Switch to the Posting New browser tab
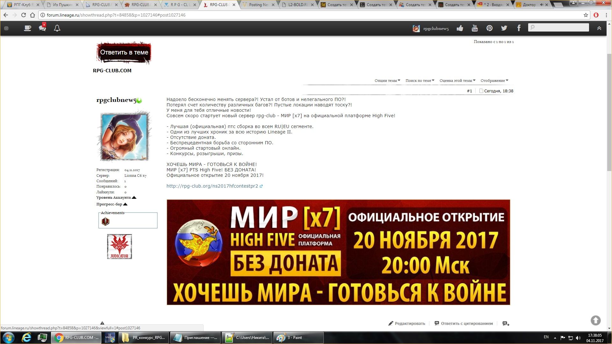 pos(259,5)
